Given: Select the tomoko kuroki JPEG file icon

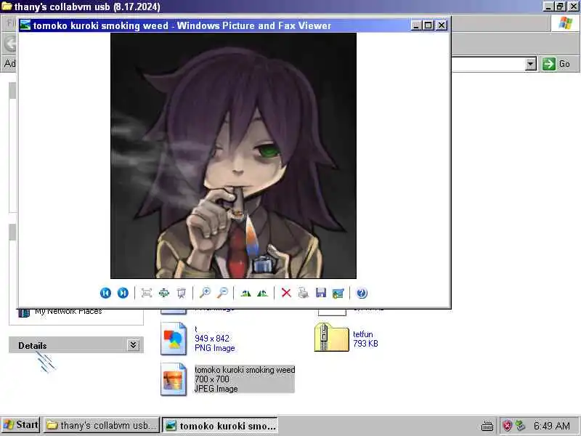Looking at the screenshot, I should click(x=174, y=379).
